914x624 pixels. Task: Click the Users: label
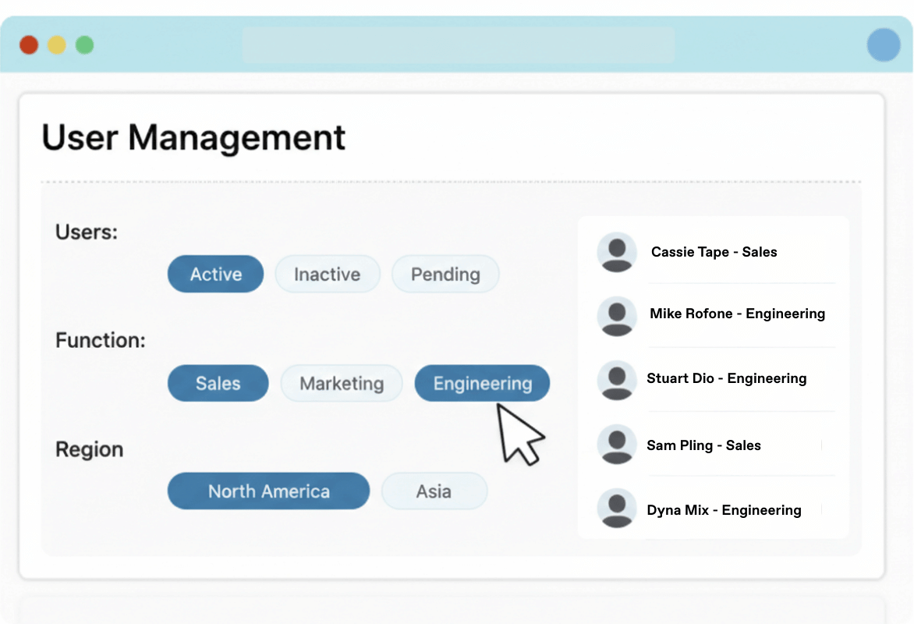87,232
